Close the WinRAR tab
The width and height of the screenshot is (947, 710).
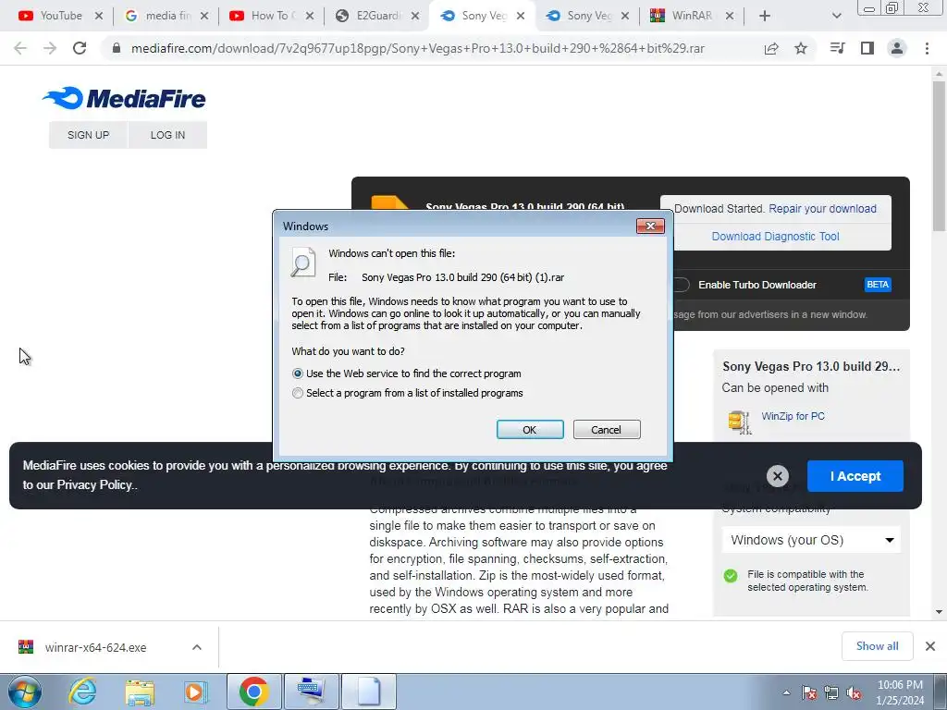tap(730, 16)
